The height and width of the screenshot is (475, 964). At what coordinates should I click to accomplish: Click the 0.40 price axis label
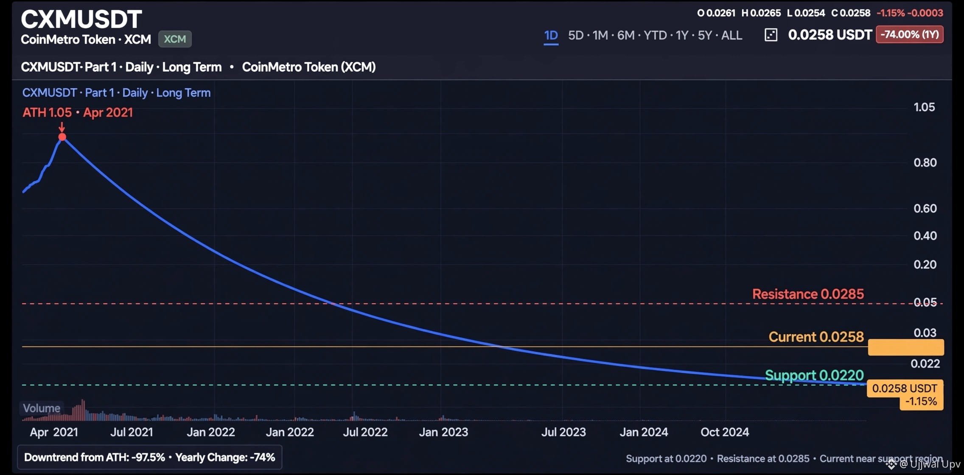point(925,236)
